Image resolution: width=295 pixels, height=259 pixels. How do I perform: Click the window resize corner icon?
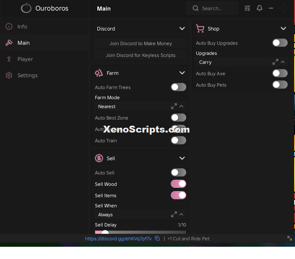pyautogui.click(x=290, y=238)
